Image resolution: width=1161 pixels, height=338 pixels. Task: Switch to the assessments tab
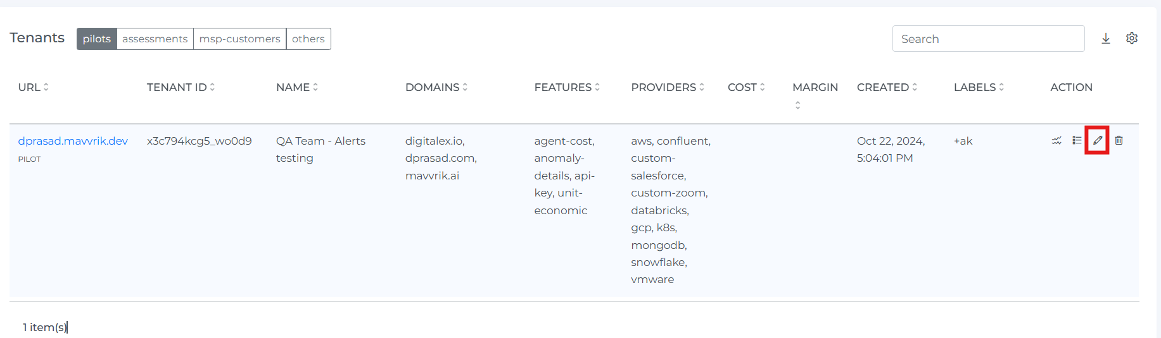(155, 39)
